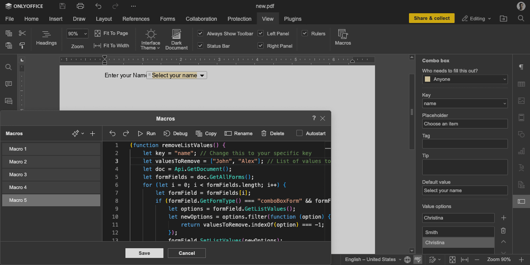Click the Cut scissors icon

pos(22,33)
